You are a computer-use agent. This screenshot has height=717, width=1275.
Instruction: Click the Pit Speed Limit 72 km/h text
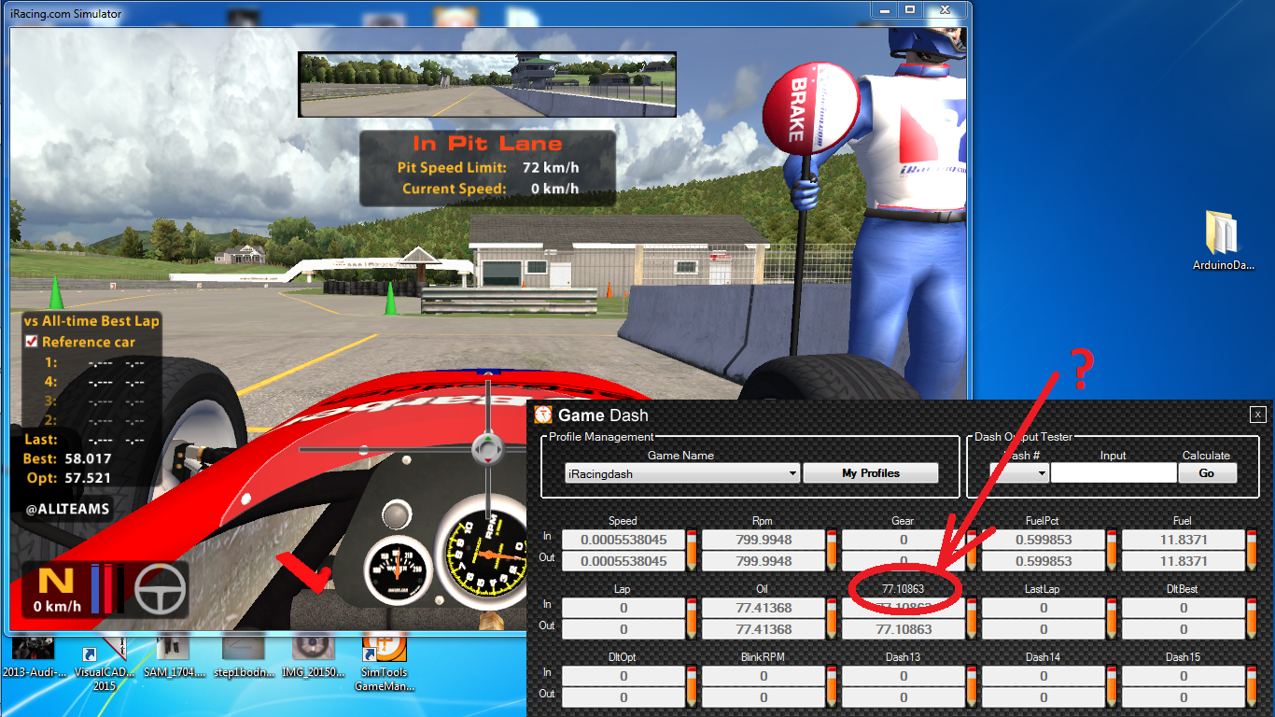pos(487,167)
